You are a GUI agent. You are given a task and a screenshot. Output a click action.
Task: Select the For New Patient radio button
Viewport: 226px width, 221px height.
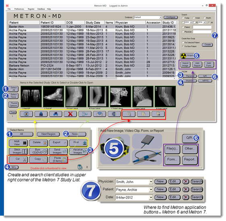point(183,46)
